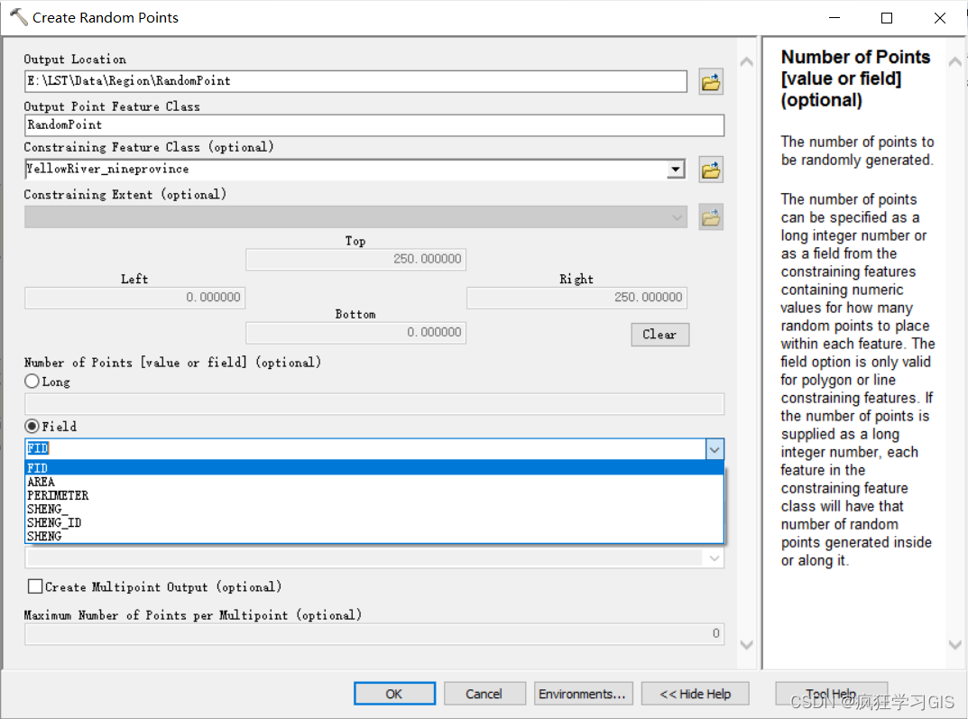Clear the extent values
The image size is (968, 719).
point(660,335)
